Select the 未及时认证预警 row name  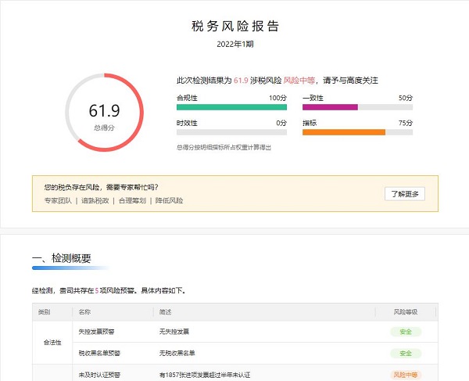click(96, 374)
